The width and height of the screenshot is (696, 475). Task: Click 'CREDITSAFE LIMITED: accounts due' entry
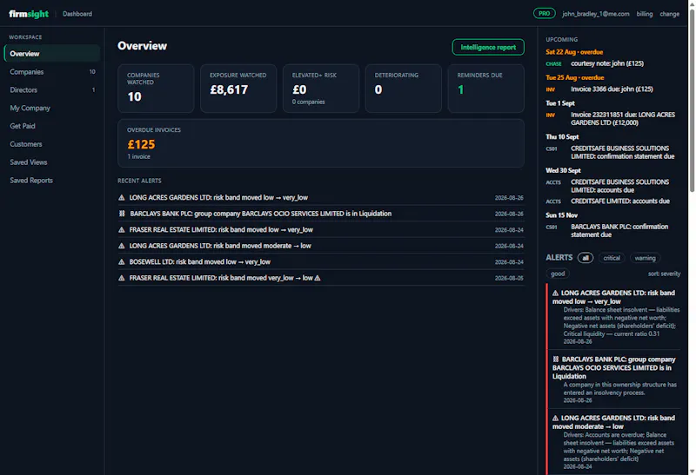[x=620, y=201]
